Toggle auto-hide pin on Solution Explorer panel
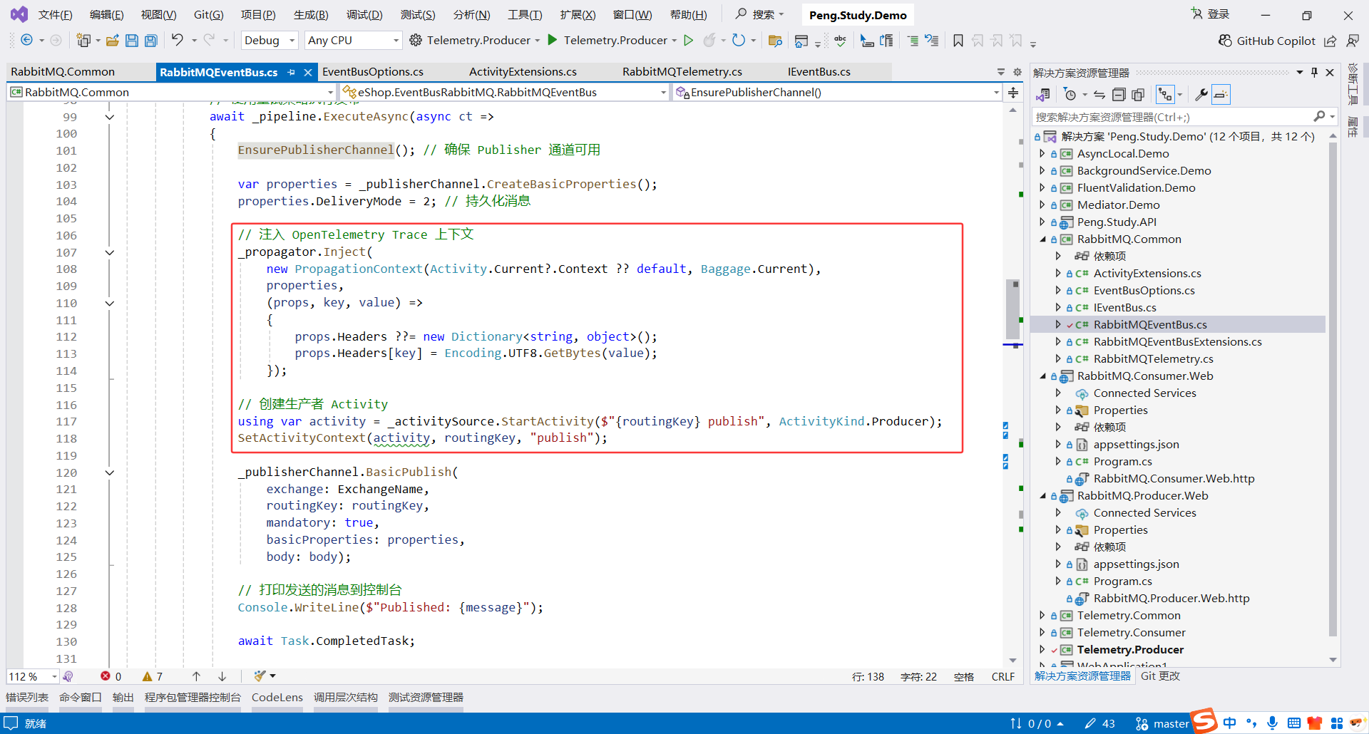The width and height of the screenshot is (1369, 734). (1314, 72)
